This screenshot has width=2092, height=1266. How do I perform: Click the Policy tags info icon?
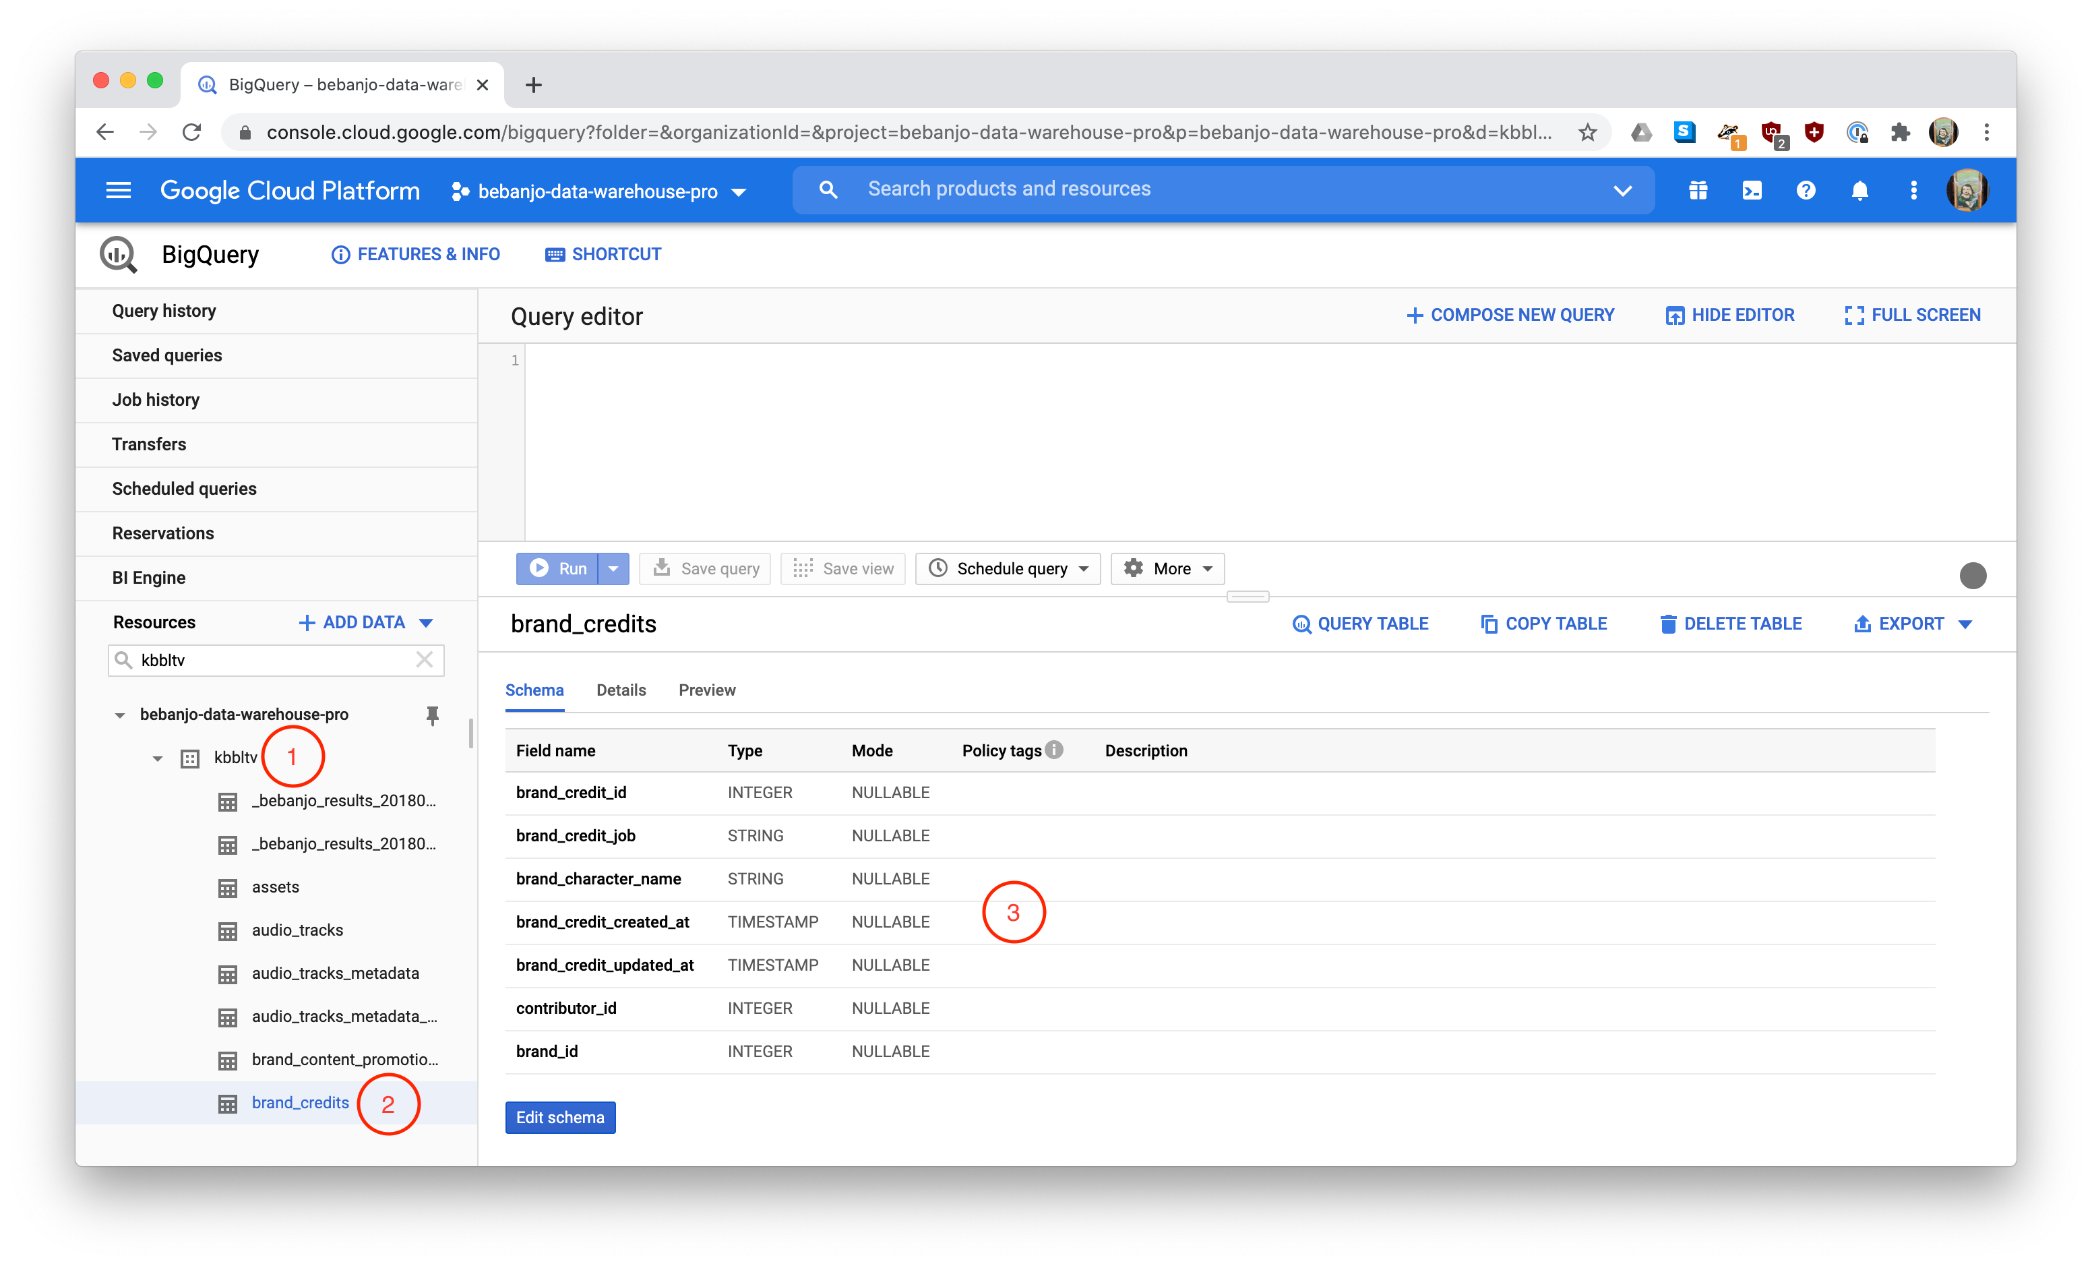point(1053,750)
